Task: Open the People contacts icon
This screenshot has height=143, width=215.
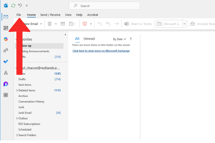Action: click(6, 50)
